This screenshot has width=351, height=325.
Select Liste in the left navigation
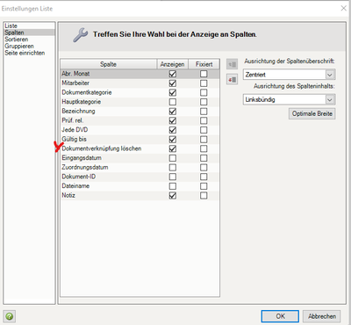[11, 25]
